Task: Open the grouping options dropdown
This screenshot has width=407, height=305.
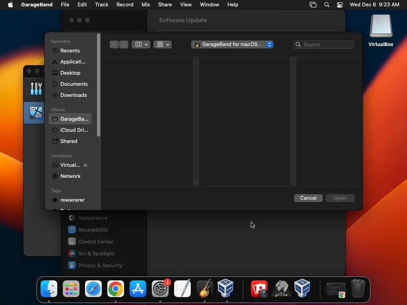Action: point(163,44)
